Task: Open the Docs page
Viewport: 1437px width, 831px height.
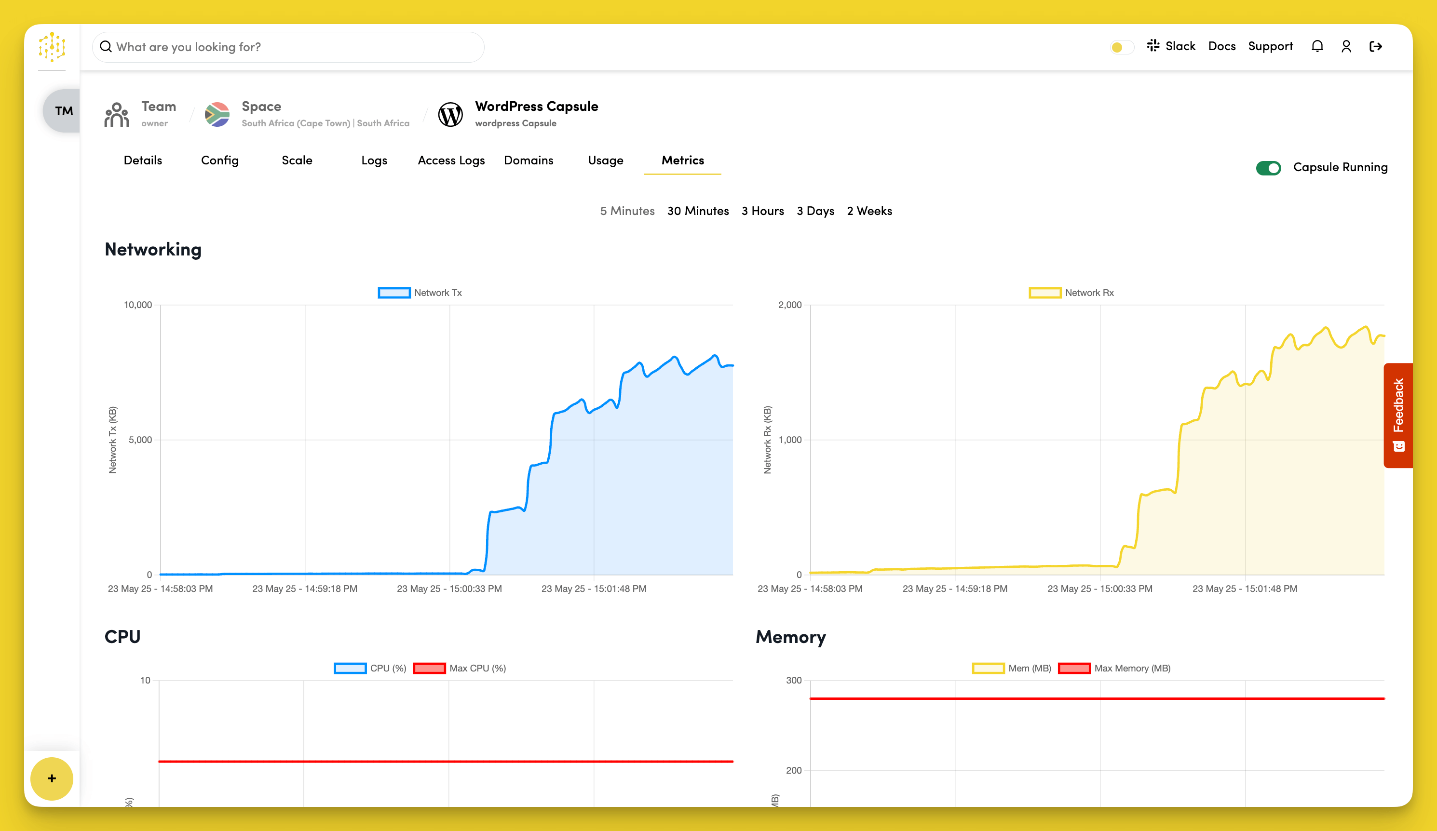Action: (x=1221, y=46)
